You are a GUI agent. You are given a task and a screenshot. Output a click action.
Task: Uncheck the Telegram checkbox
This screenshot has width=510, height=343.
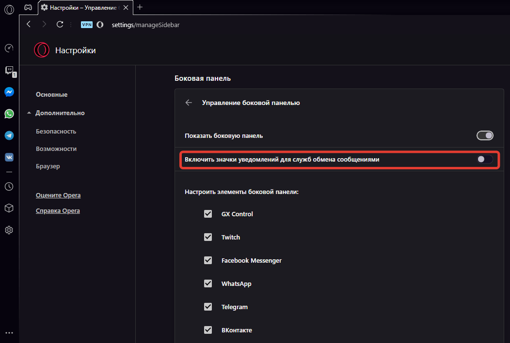(x=208, y=307)
